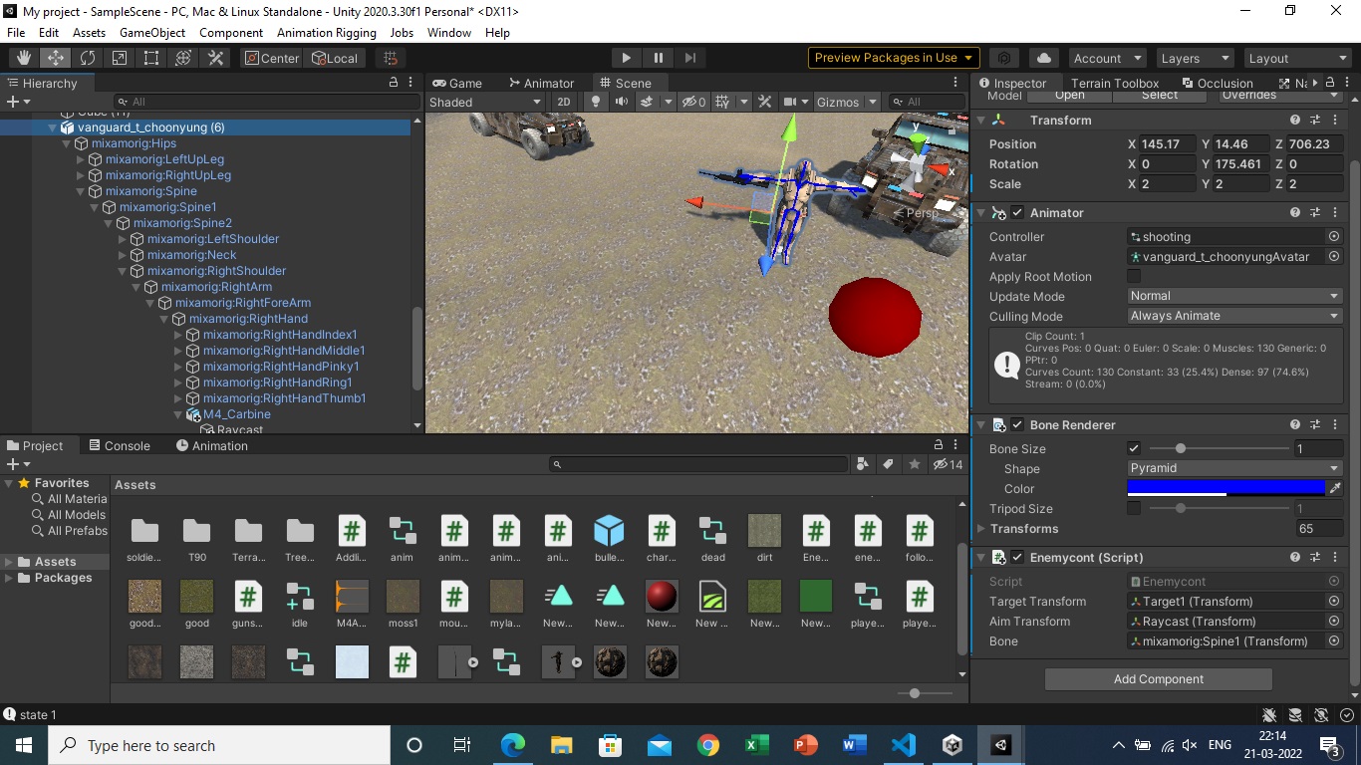Screen dimensions: 1361x765
Task: Pick Color with eyedropper icon
Action: [1335, 488]
